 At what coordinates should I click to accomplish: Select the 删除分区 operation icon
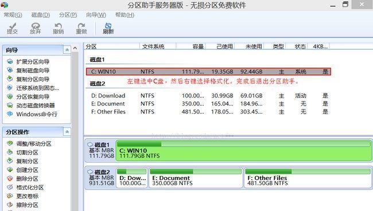10,178
